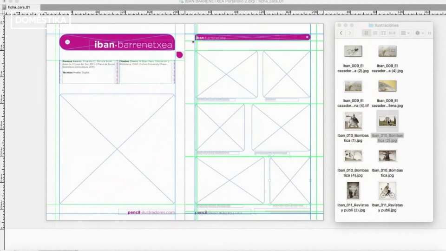Open the Finder arrange-by dropdown

pyautogui.click(x=405, y=33)
